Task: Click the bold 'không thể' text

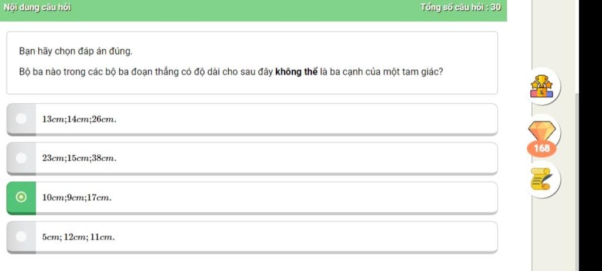Action: (296, 72)
